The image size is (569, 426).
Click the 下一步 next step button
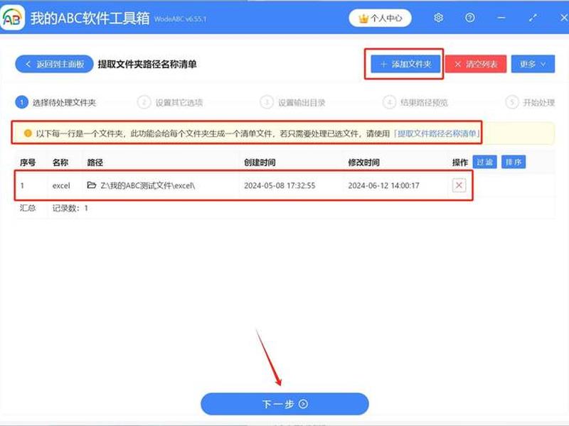(x=284, y=404)
